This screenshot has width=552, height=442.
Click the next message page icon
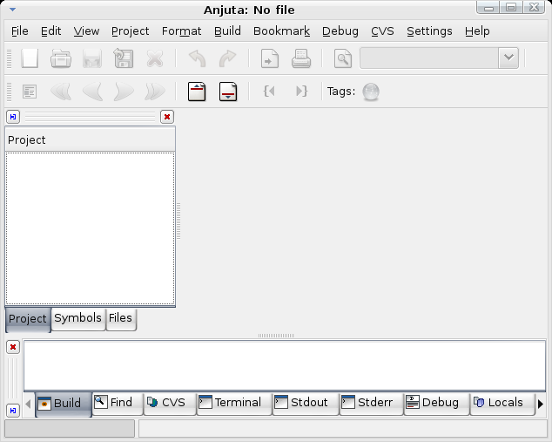pyautogui.click(x=228, y=92)
